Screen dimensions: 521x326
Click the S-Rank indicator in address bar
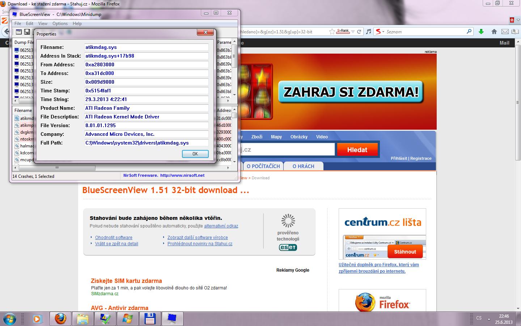click(343, 31)
